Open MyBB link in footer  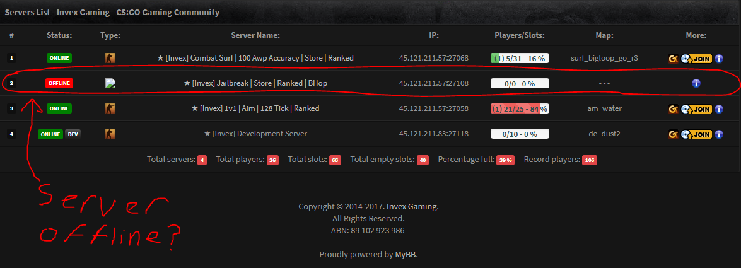[x=406, y=254]
